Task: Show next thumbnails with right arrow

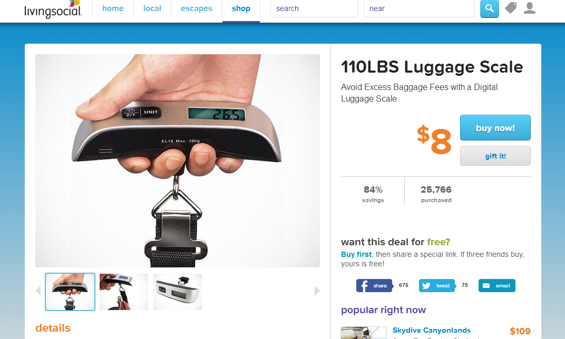Action: point(317,291)
